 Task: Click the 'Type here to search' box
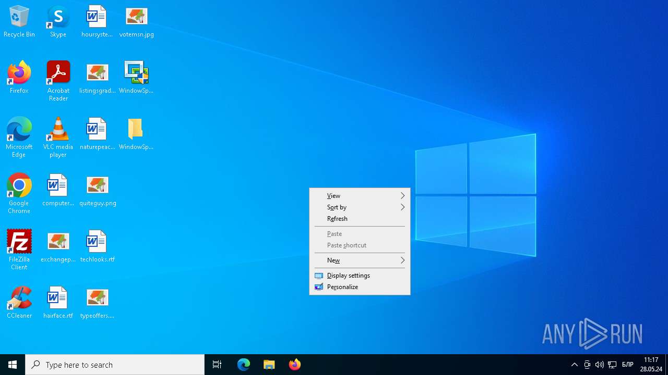point(115,365)
